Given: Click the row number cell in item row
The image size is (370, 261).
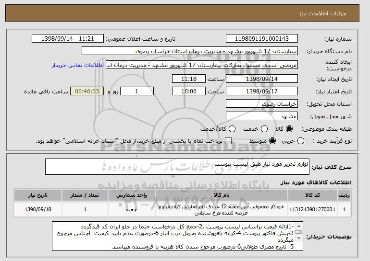Looking at the screenshot, I should (x=344, y=209).
